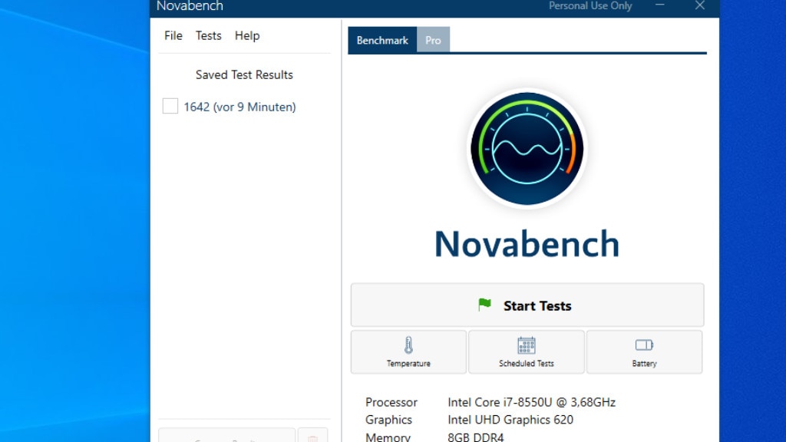786x442 pixels.
Task: Switch to the Pro tab
Action: coord(433,40)
